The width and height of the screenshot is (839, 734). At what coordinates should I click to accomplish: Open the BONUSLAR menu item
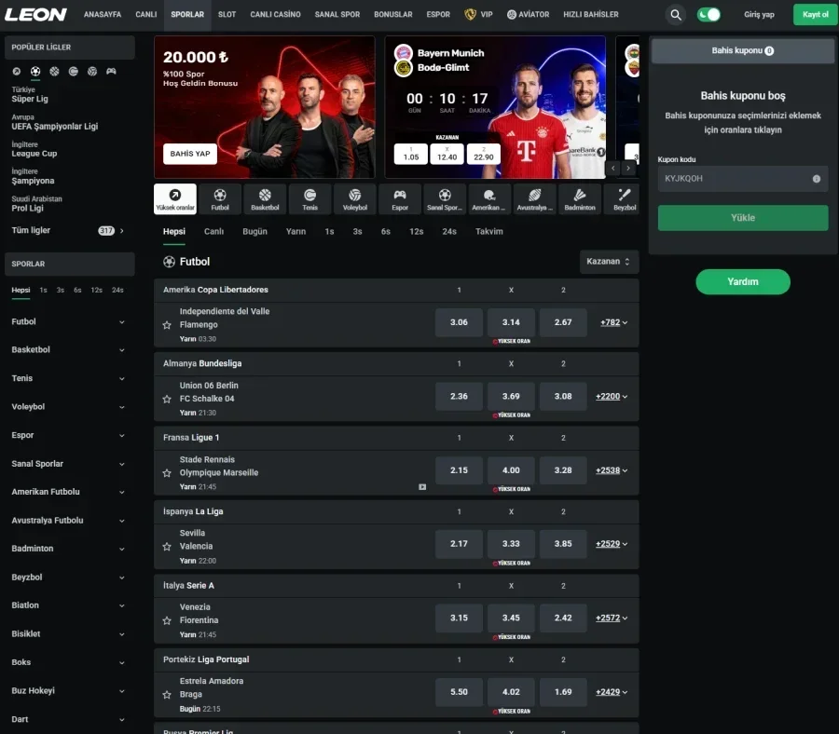[392, 14]
